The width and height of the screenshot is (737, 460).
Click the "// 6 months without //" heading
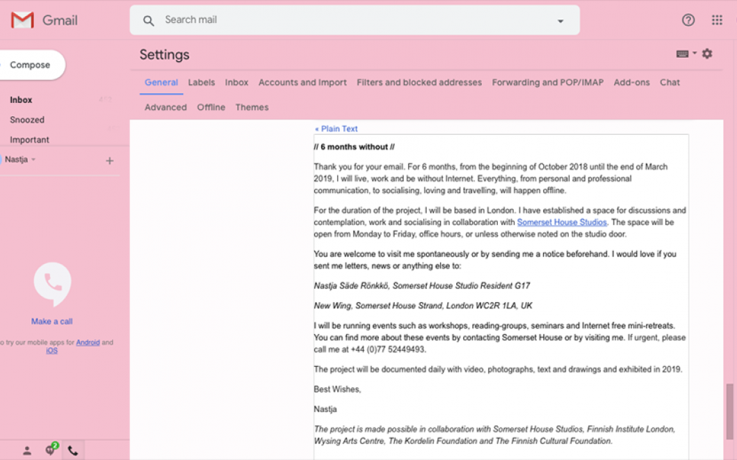pos(355,147)
